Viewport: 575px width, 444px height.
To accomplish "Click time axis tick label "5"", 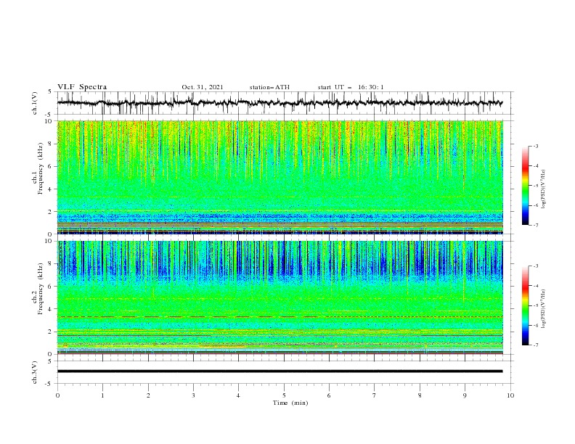I will (x=284, y=395).
